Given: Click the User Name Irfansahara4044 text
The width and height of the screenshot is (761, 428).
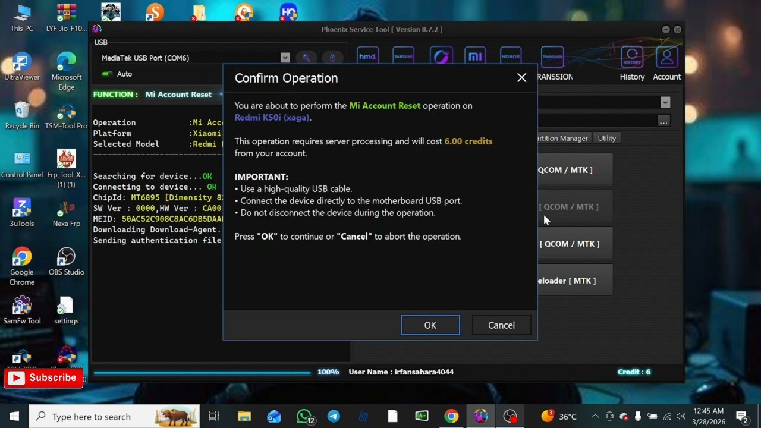Looking at the screenshot, I should point(401,372).
